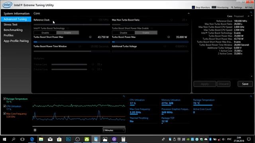Open the 2 Minutes time range dropdown
The width and height of the screenshot is (255, 143).
point(114,130)
